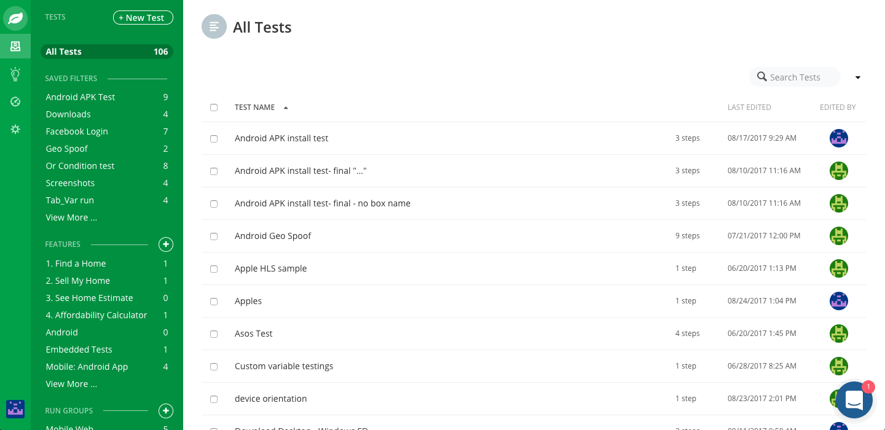Click the plus icon next to Run Groups
The width and height of the screenshot is (885, 430).
(x=166, y=411)
